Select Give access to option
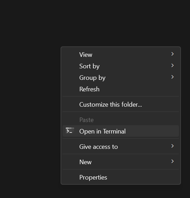The image size is (190, 198). click(x=121, y=146)
